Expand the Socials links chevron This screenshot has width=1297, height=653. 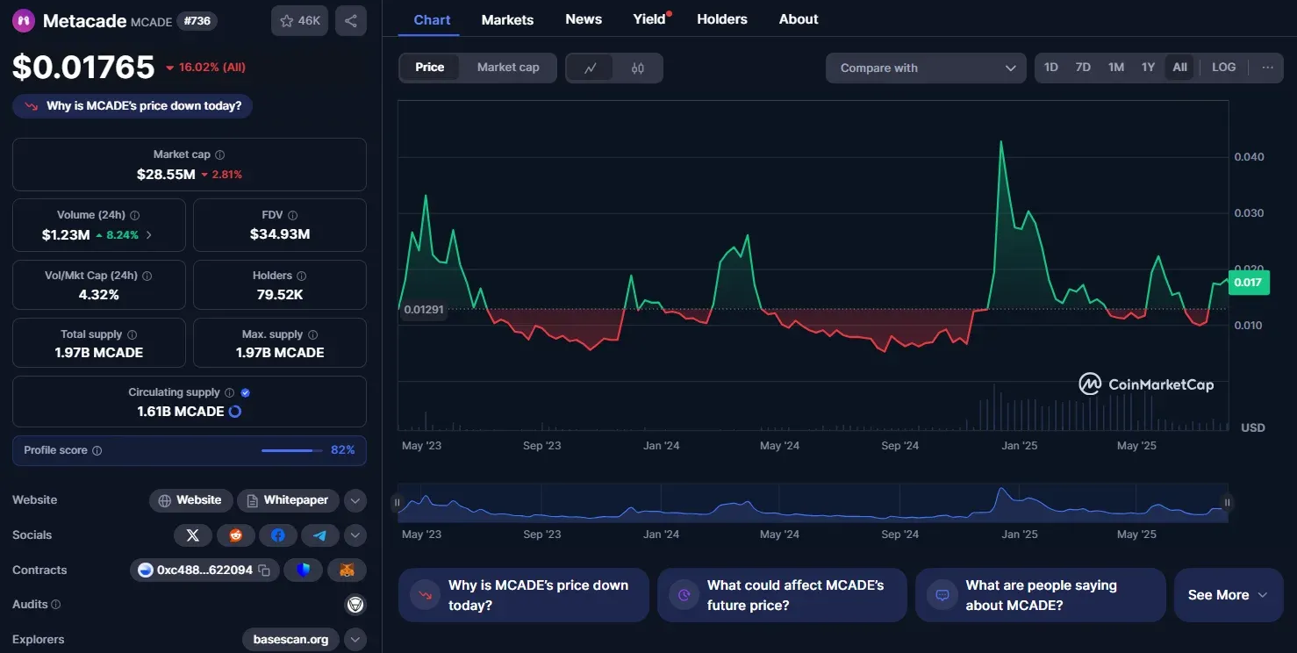355,535
